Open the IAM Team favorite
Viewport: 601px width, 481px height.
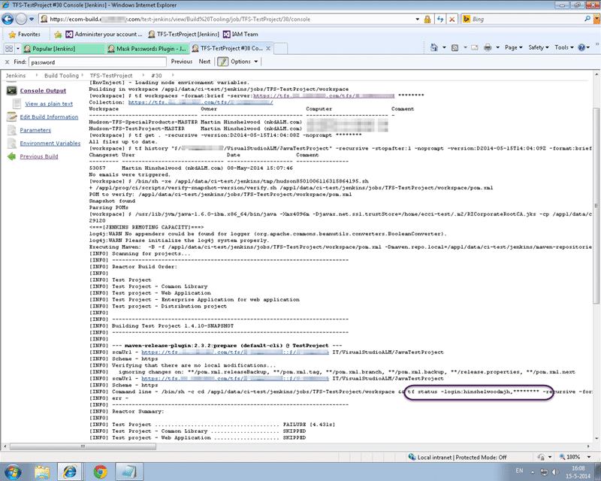coord(240,34)
